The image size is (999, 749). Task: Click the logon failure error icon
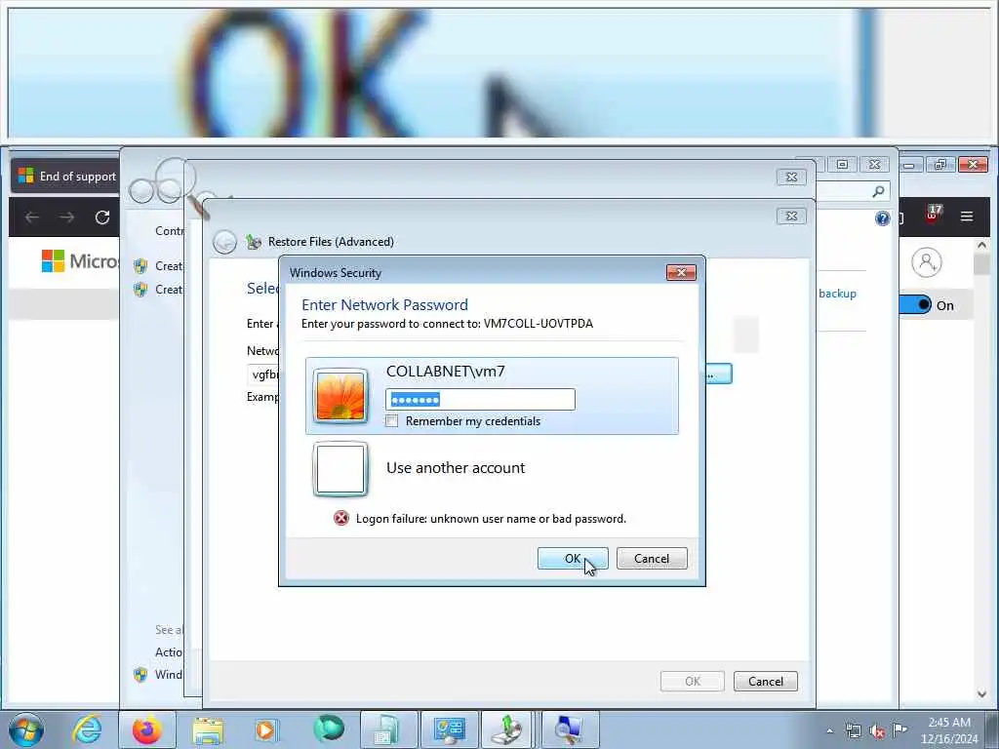click(341, 519)
